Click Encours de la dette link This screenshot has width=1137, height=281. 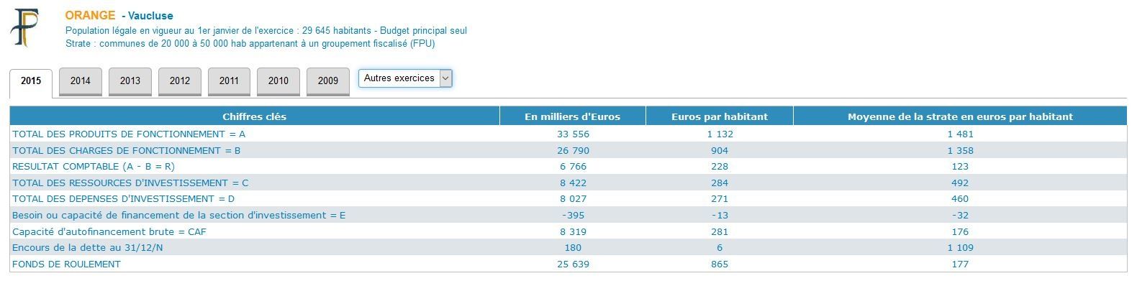click(x=82, y=248)
